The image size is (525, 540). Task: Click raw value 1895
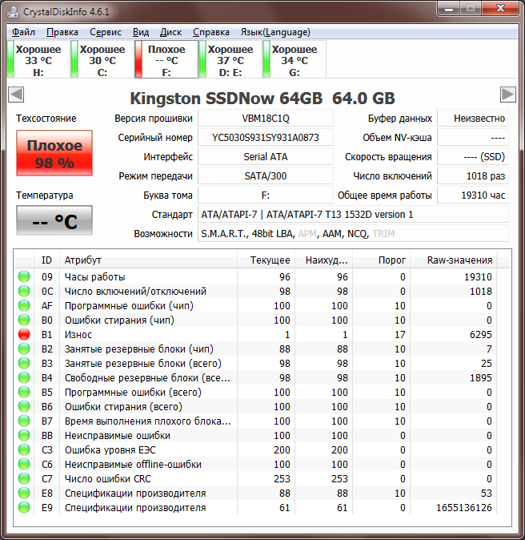[481, 378]
